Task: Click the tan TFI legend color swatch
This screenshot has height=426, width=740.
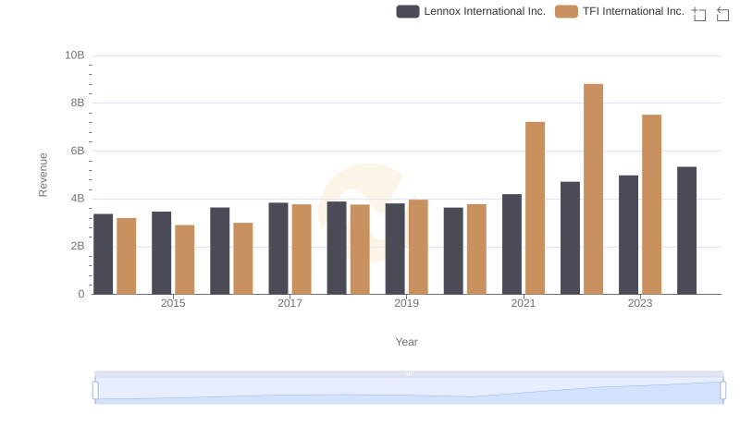Action: click(x=566, y=11)
